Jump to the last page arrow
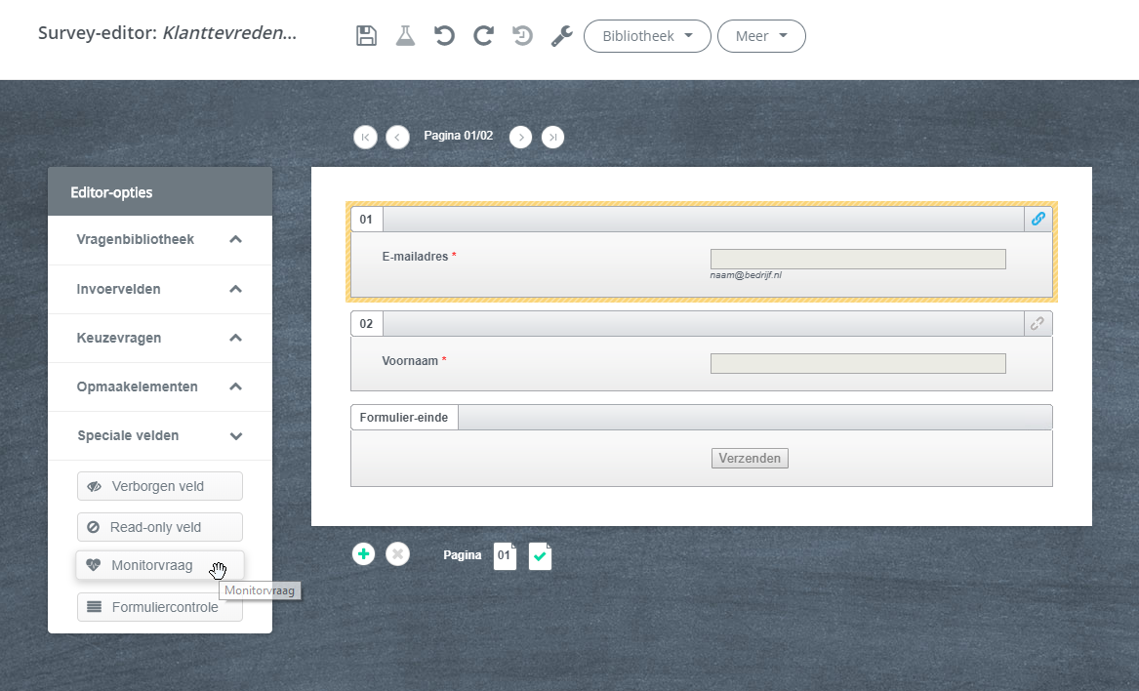This screenshot has height=691, width=1139. 552,138
